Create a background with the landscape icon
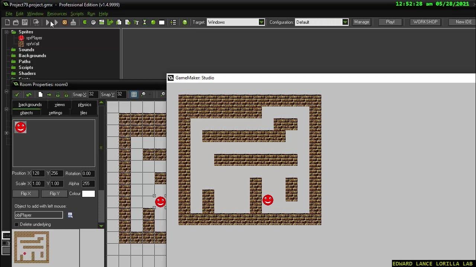This screenshot has height=267, width=476. pos(102,22)
